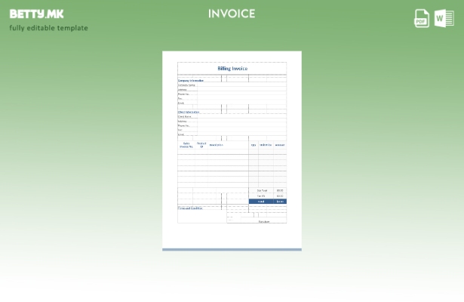
Task: Click the Product ID column header
Action: click(x=201, y=145)
